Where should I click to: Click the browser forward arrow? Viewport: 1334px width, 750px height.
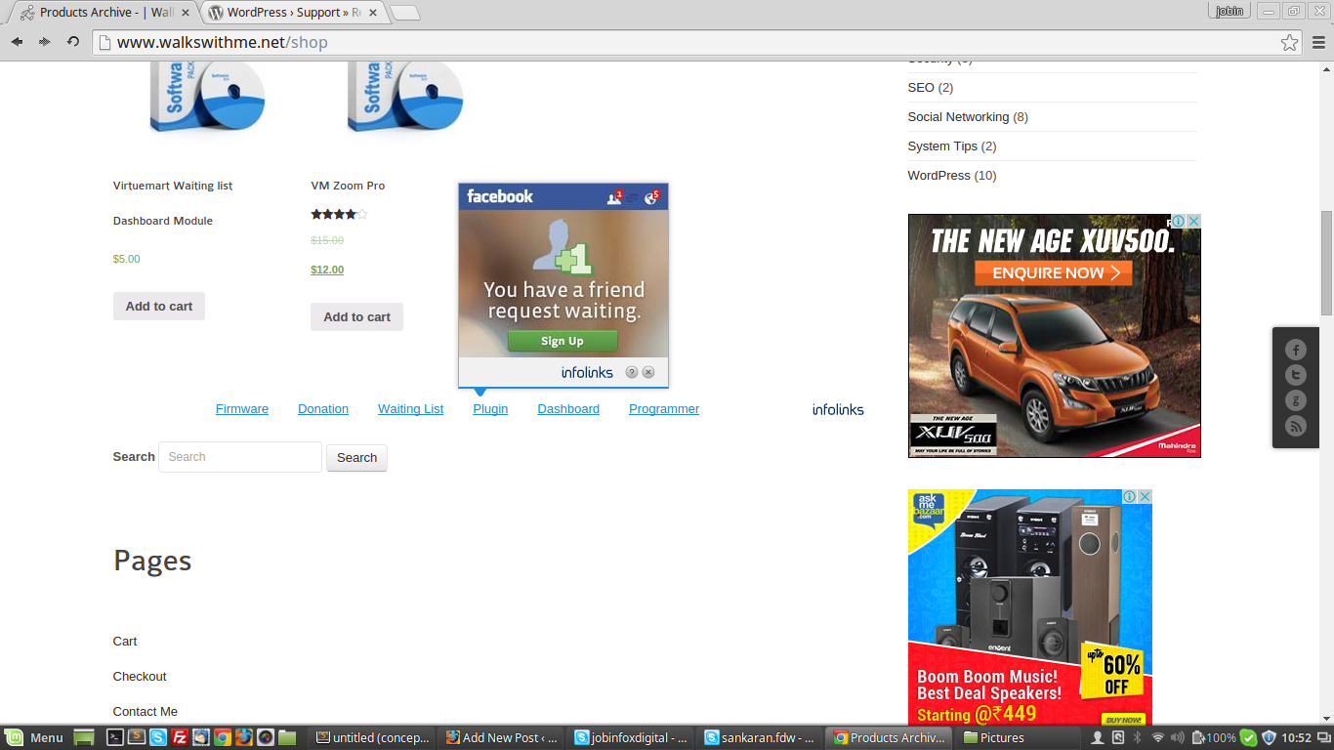[x=44, y=42]
